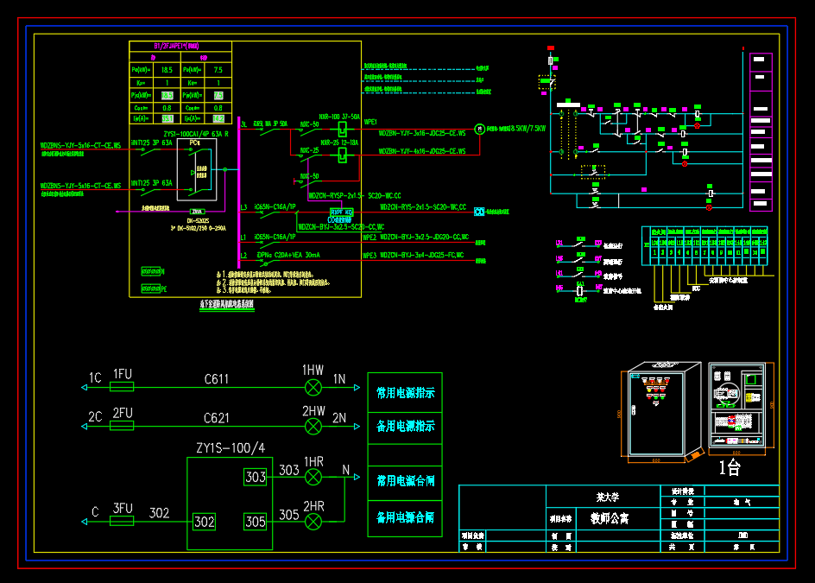Select the 7.5 Pe(kW) table value

218,70
